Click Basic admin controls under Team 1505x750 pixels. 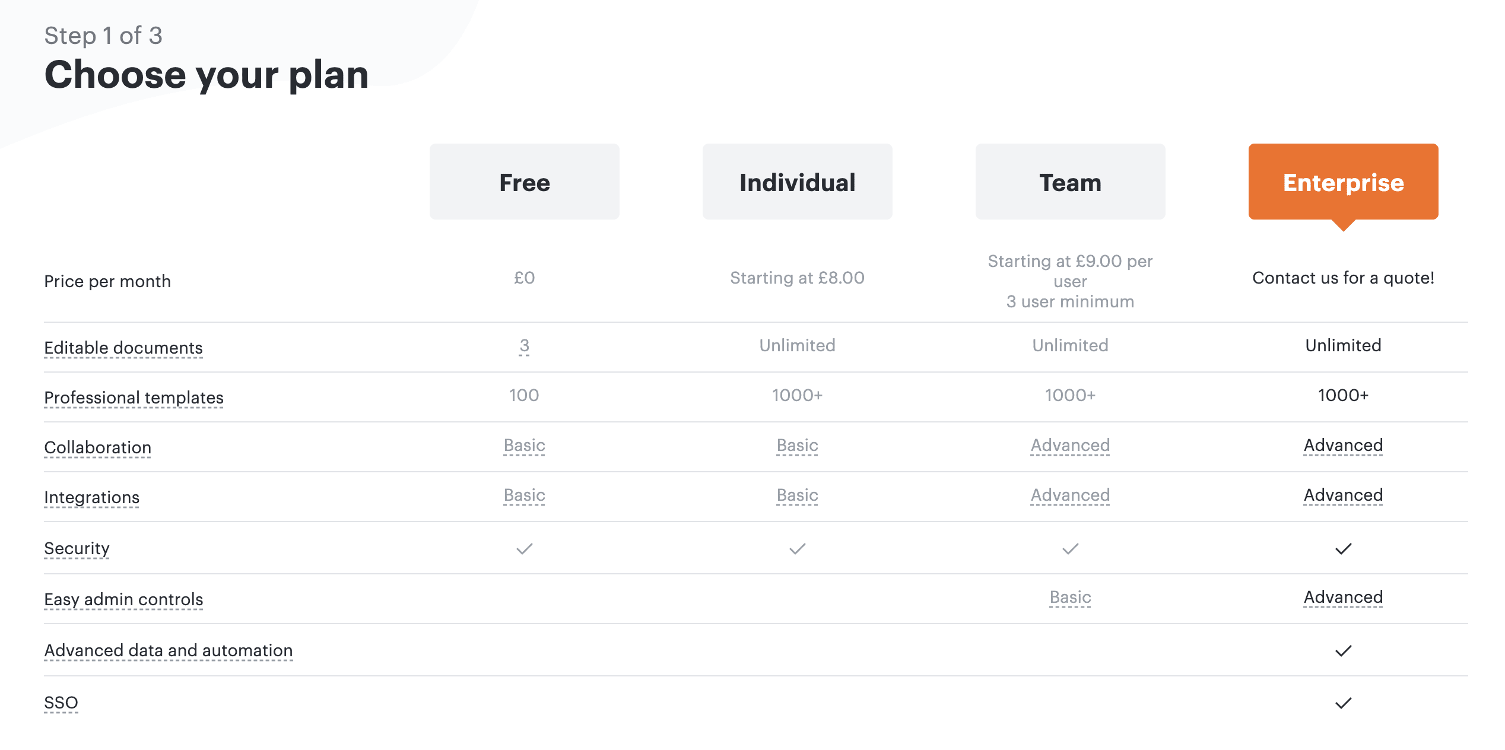click(x=1070, y=597)
